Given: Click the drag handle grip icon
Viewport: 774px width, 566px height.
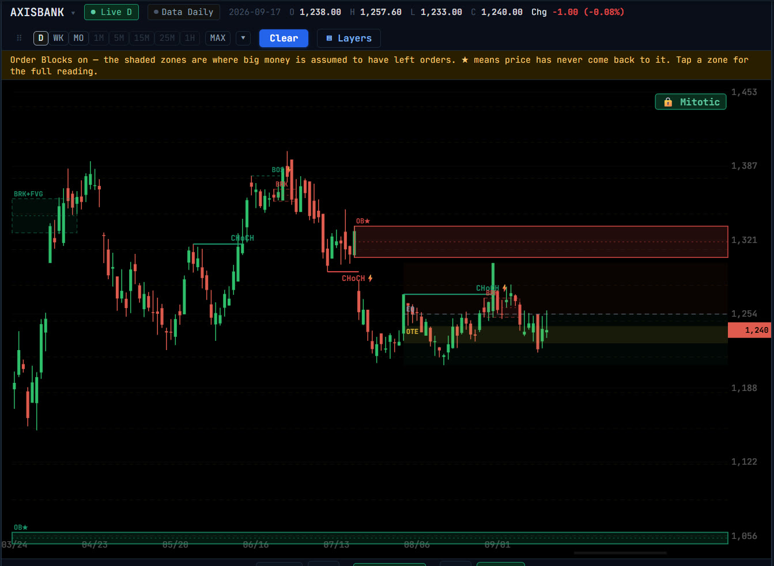Looking at the screenshot, I should [x=19, y=38].
